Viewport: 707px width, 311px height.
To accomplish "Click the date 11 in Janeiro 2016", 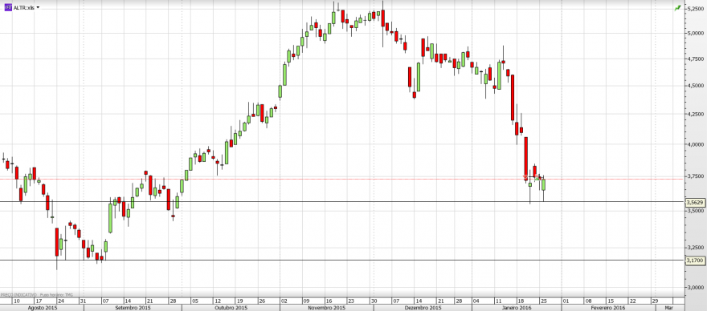I will [x=498, y=301].
